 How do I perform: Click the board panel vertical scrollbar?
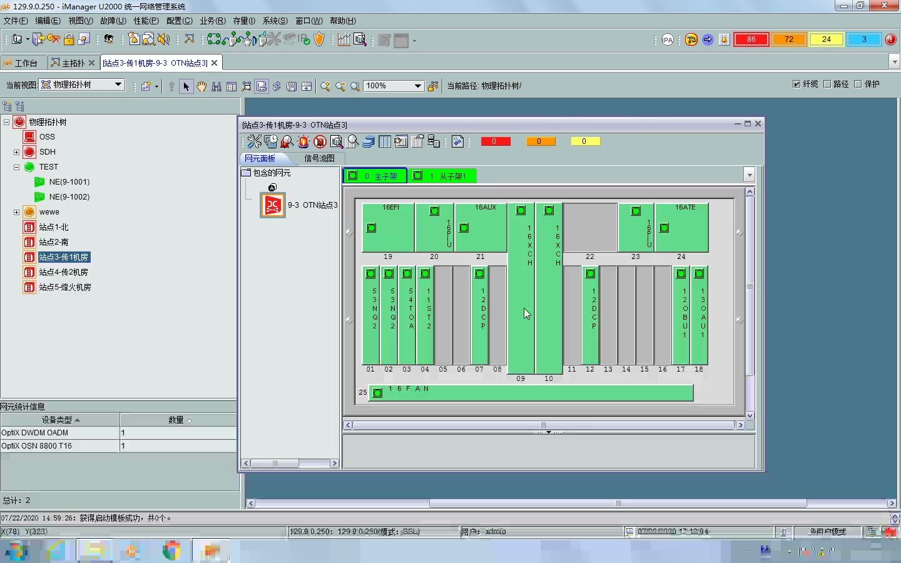click(x=750, y=303)
